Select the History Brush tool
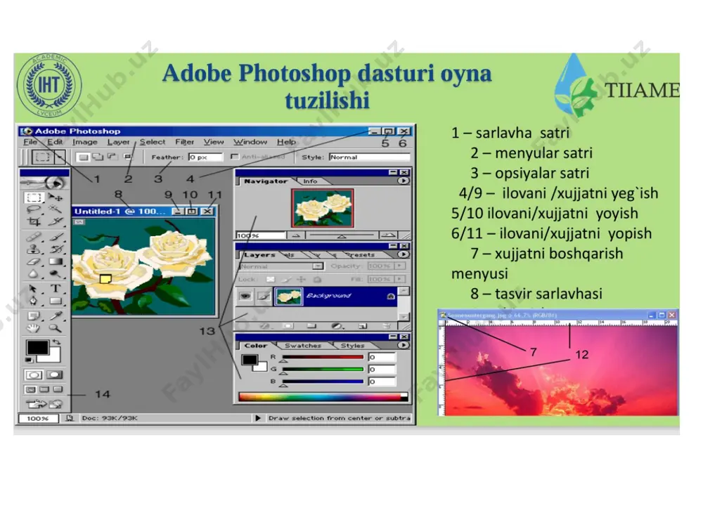Image resolution: width=703 pixels, height=527 pixels. (56, 249)
